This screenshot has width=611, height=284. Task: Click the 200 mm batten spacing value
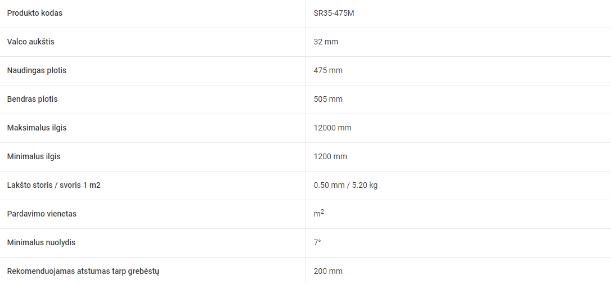[x=328, y=271]
